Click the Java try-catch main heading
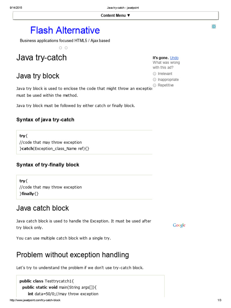This screenshot has width=231, height=308. pyautogui.click(x=42, y=57)
